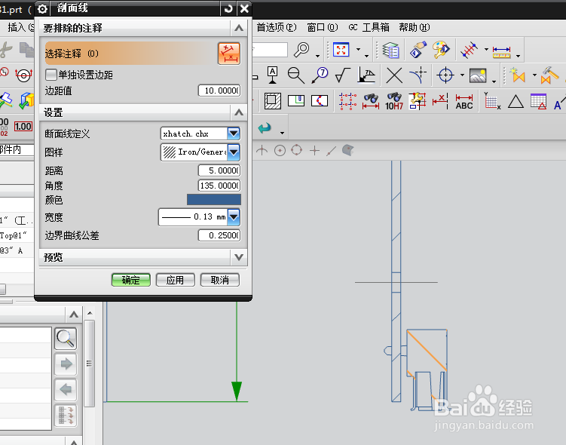Click the 10H7 fit tolerance icon
The image size is (566, 445).
394,101
